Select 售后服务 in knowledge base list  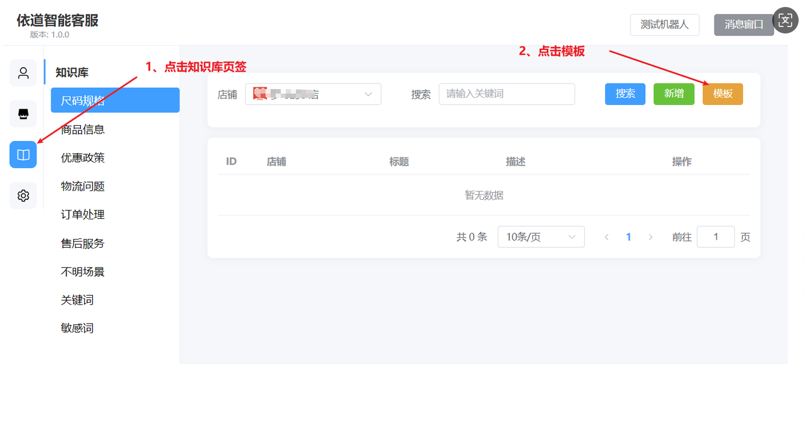[x=83, y=243]
